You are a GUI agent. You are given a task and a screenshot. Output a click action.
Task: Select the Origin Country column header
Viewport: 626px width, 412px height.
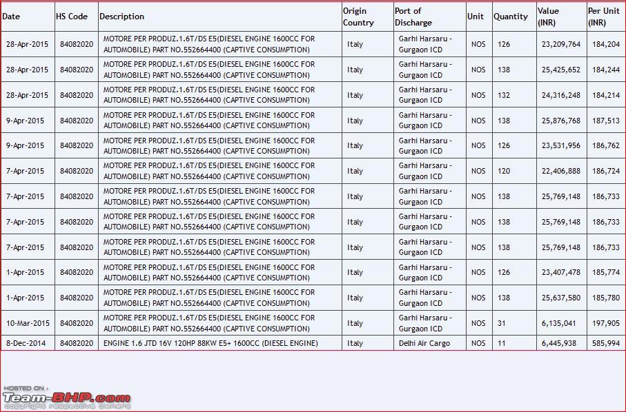358,17
